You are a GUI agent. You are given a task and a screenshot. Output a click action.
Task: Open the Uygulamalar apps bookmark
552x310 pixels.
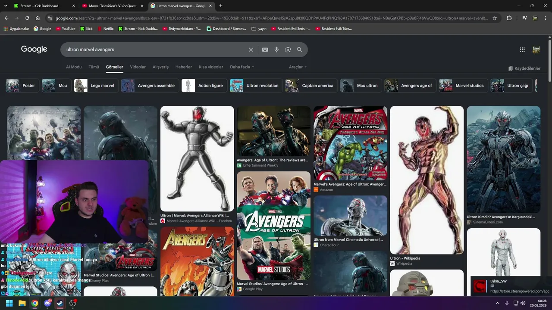[16, 29]
